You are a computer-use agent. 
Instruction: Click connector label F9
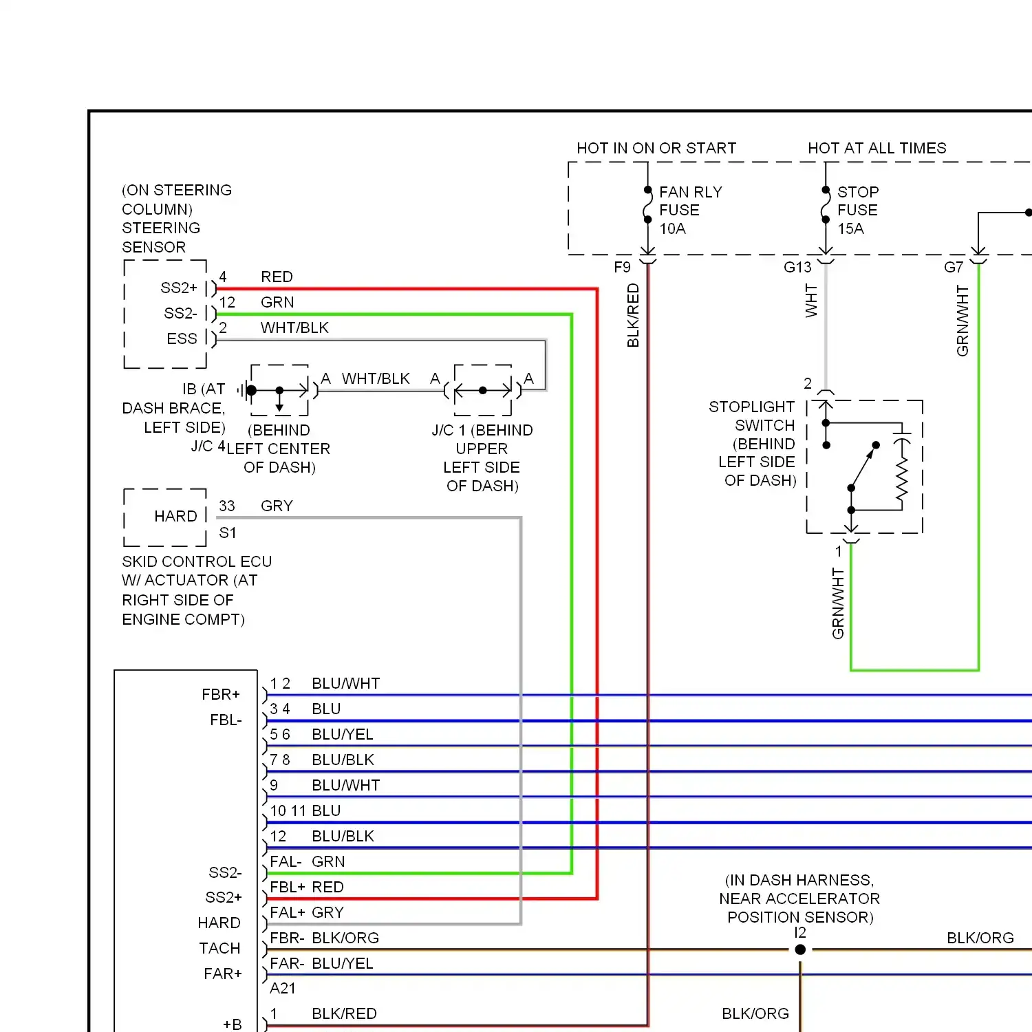point(622,267)
